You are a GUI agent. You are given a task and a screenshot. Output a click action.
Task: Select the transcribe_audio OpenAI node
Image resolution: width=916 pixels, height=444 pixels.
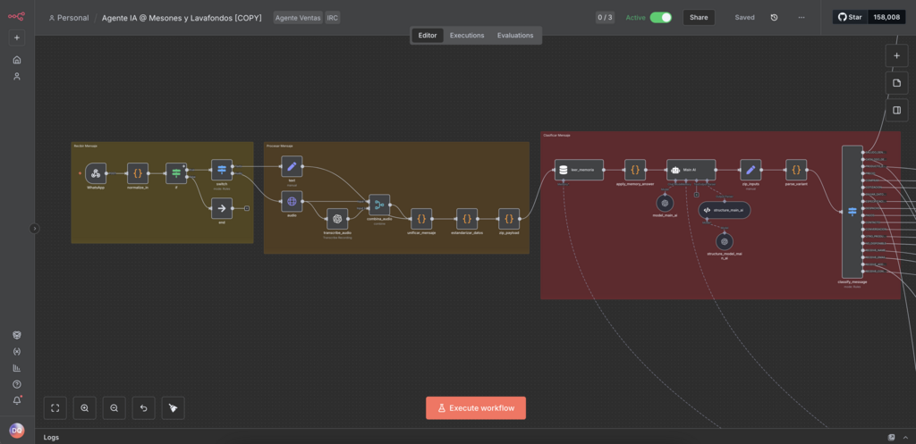click(x=337, y=218)
